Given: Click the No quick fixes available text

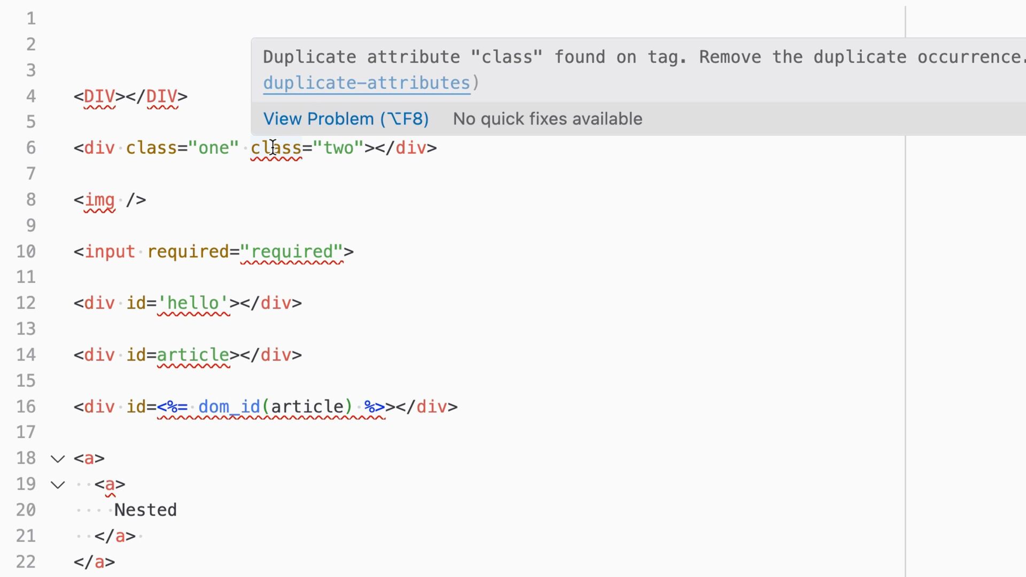Looking at the screenshot, I should click(547, 119).
